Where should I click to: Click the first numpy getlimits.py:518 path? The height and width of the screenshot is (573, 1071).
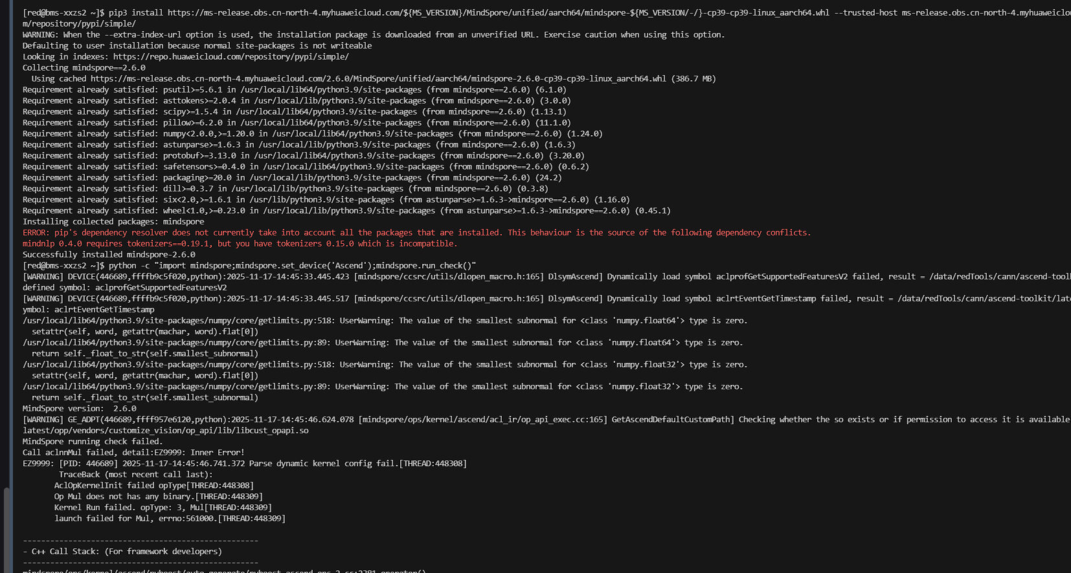177,321
